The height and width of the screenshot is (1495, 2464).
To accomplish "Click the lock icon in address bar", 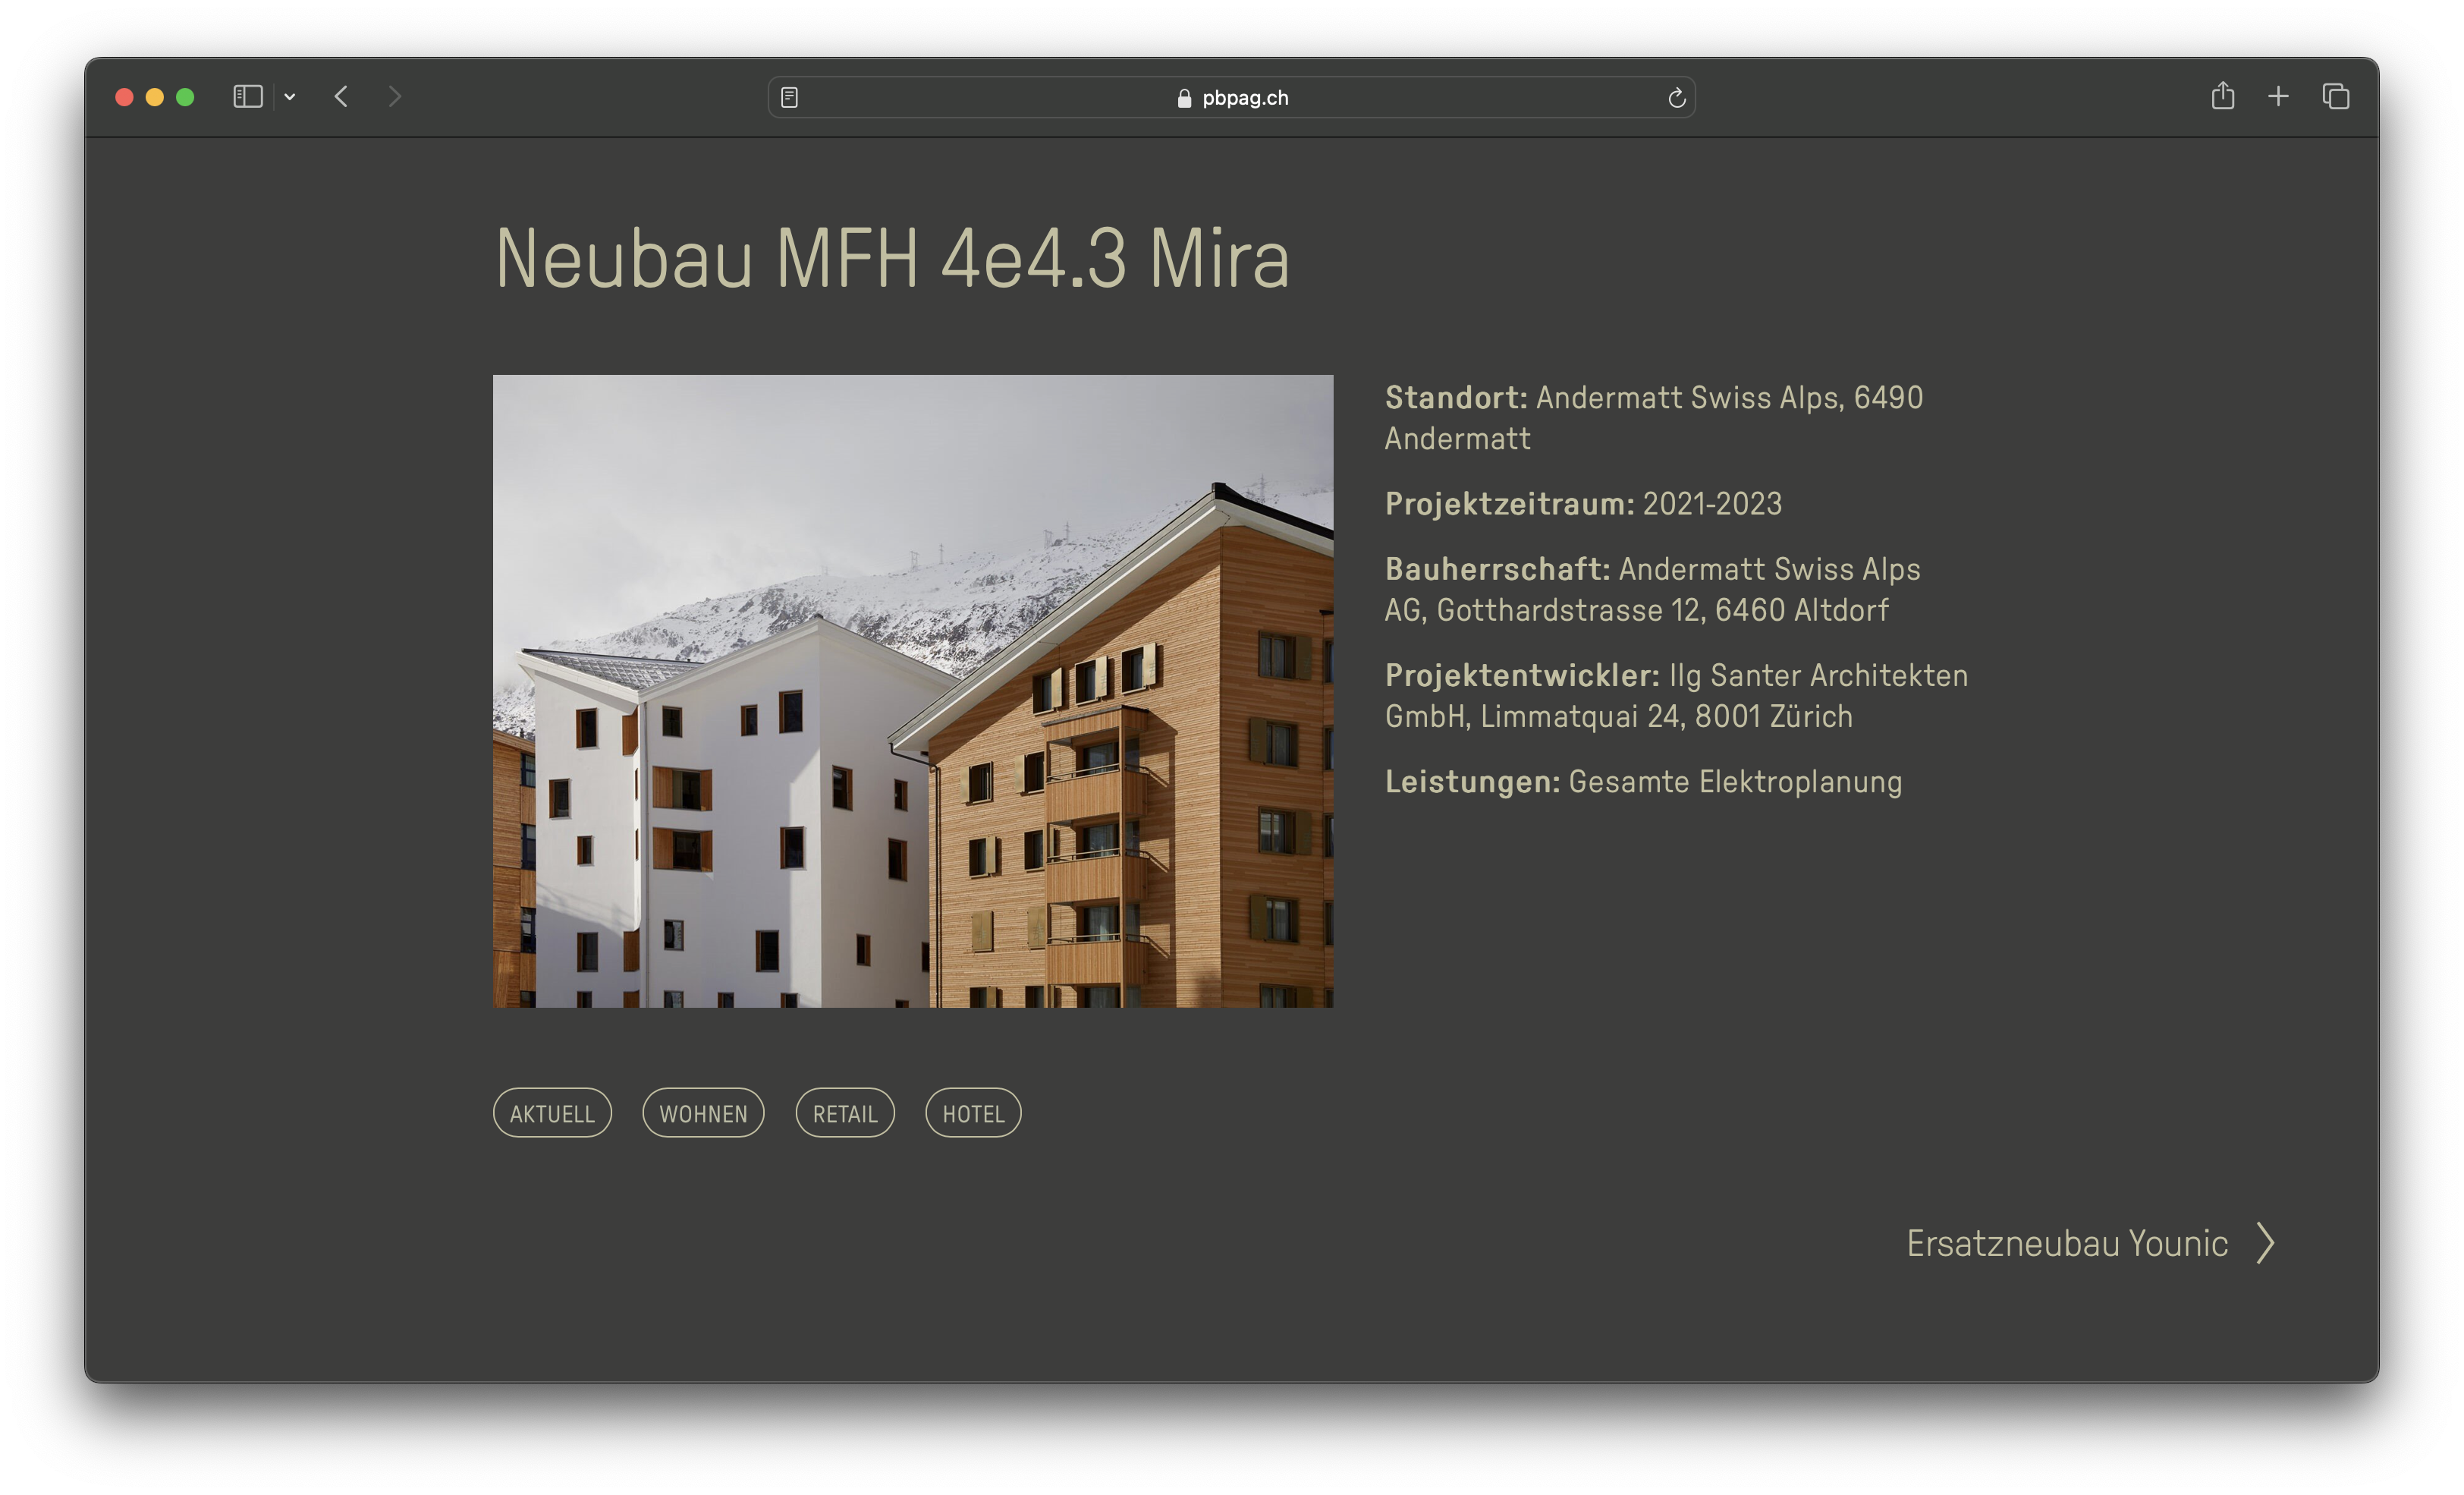I will point(1184,98).
